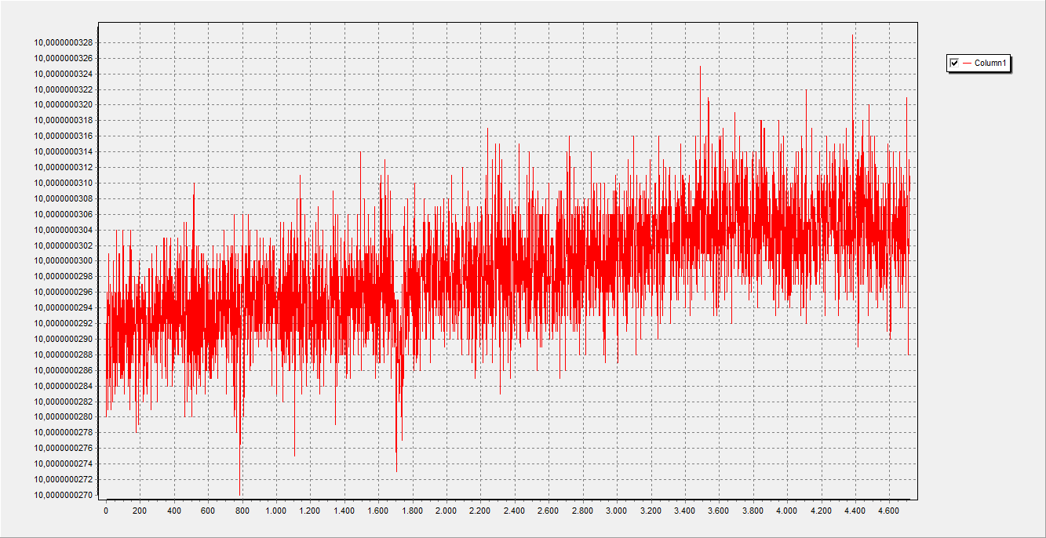Click x-axis label 3.000
Screen dimensions: 1046x538
pos(616,511)
